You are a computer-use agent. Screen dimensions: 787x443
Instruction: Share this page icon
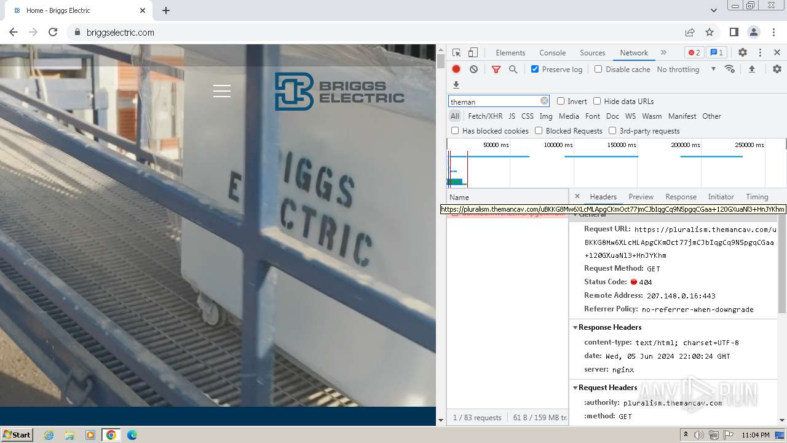pyautogui.click(x=690, y=32)
